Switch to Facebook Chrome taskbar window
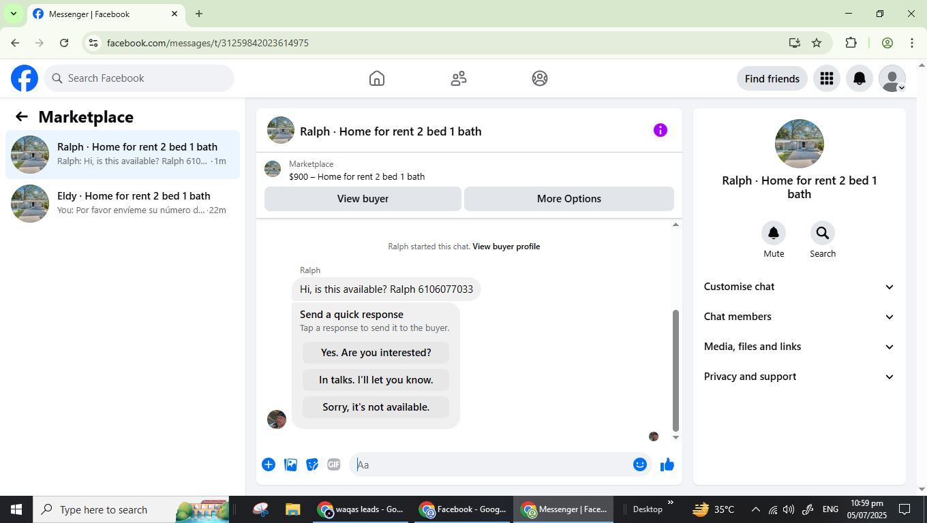Image resolution: width=927 pixels, height=523 pixels. [x=463, y=509]
